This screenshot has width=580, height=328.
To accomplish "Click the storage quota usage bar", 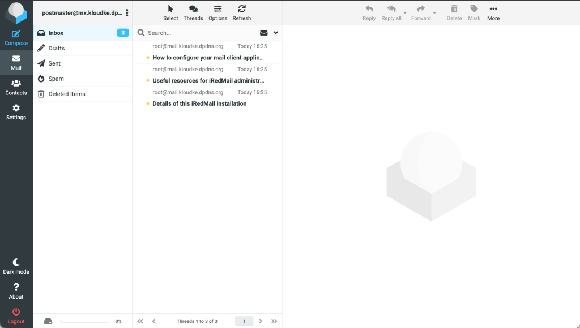I will (x=84, y=321).
